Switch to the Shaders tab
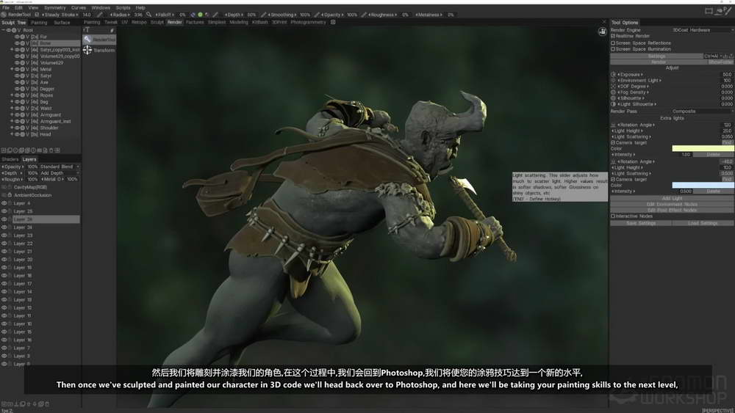 coord(10,159)
